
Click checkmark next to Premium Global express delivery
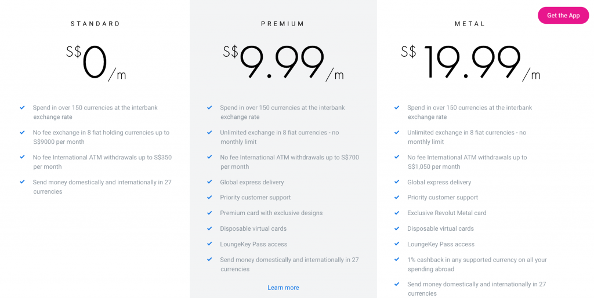click(x=209, y=181)
